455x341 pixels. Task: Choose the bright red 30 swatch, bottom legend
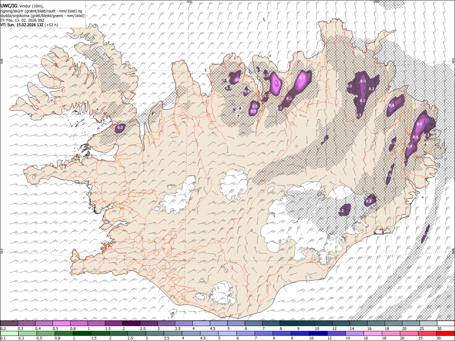coord(445,334)
